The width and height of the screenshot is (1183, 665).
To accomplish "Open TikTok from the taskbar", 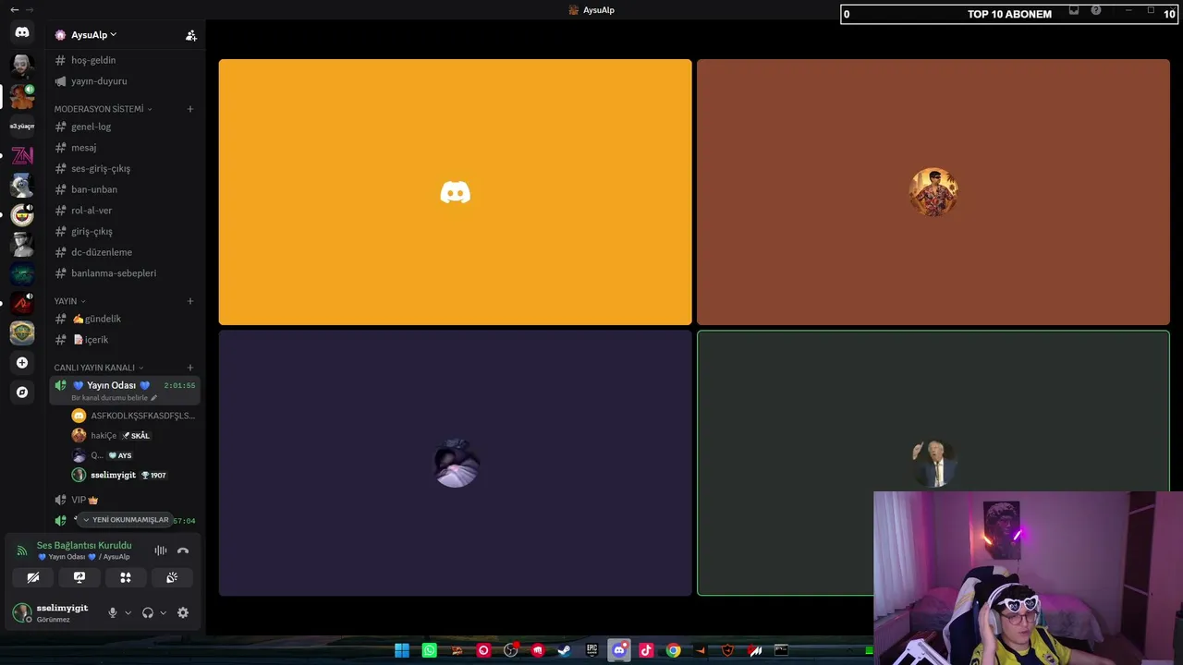I will click(646, 650).
